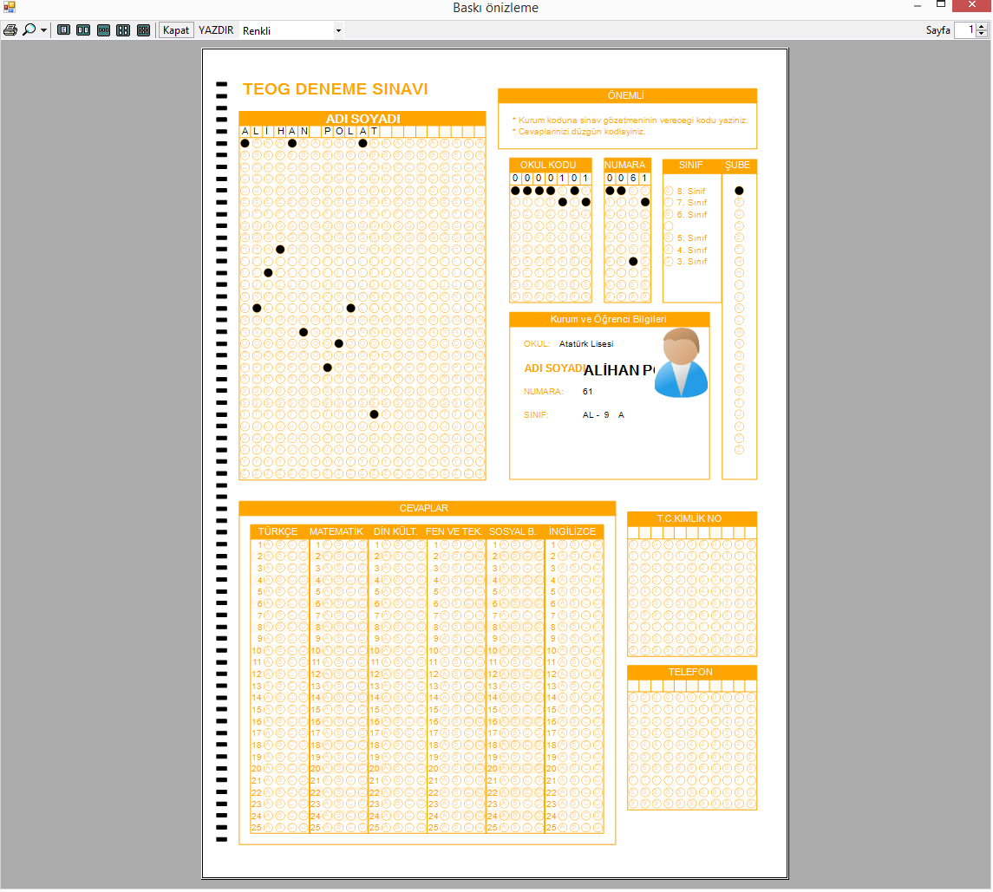Click the printer icon in the toolbar
The height and width of the screenshot is (892, 993).
click(10, 30)
